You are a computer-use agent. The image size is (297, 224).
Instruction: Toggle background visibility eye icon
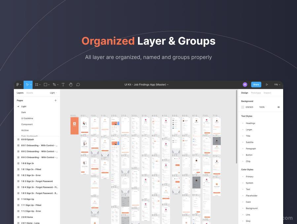pos(279,107)
